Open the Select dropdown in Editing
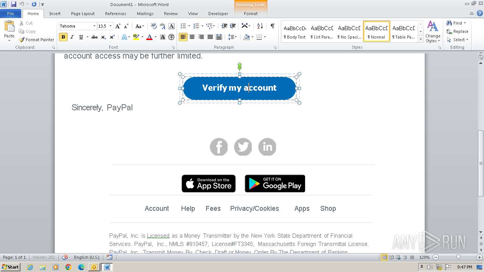The height and width of the screenshot is (272, 484). click(x=458, y=40)
